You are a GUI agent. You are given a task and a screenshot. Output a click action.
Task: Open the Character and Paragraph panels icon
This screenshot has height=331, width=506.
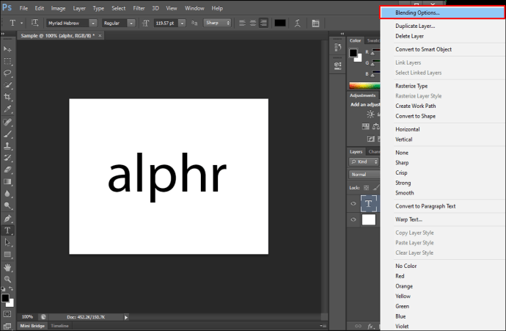315,23
